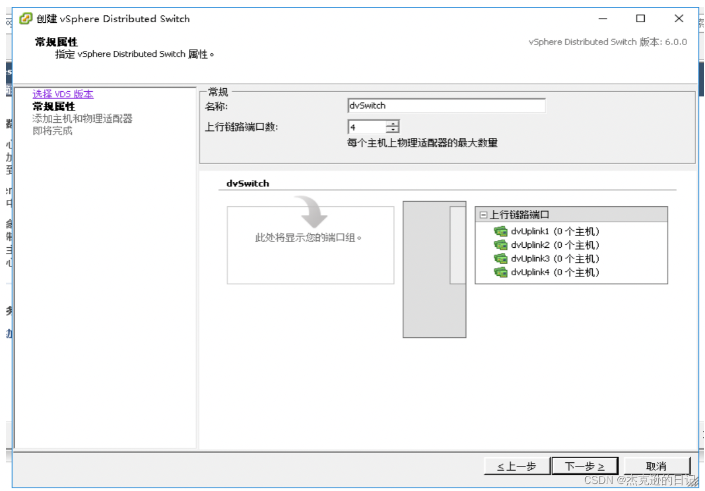Click dvUplink3 (0 个主机) row

547,258
